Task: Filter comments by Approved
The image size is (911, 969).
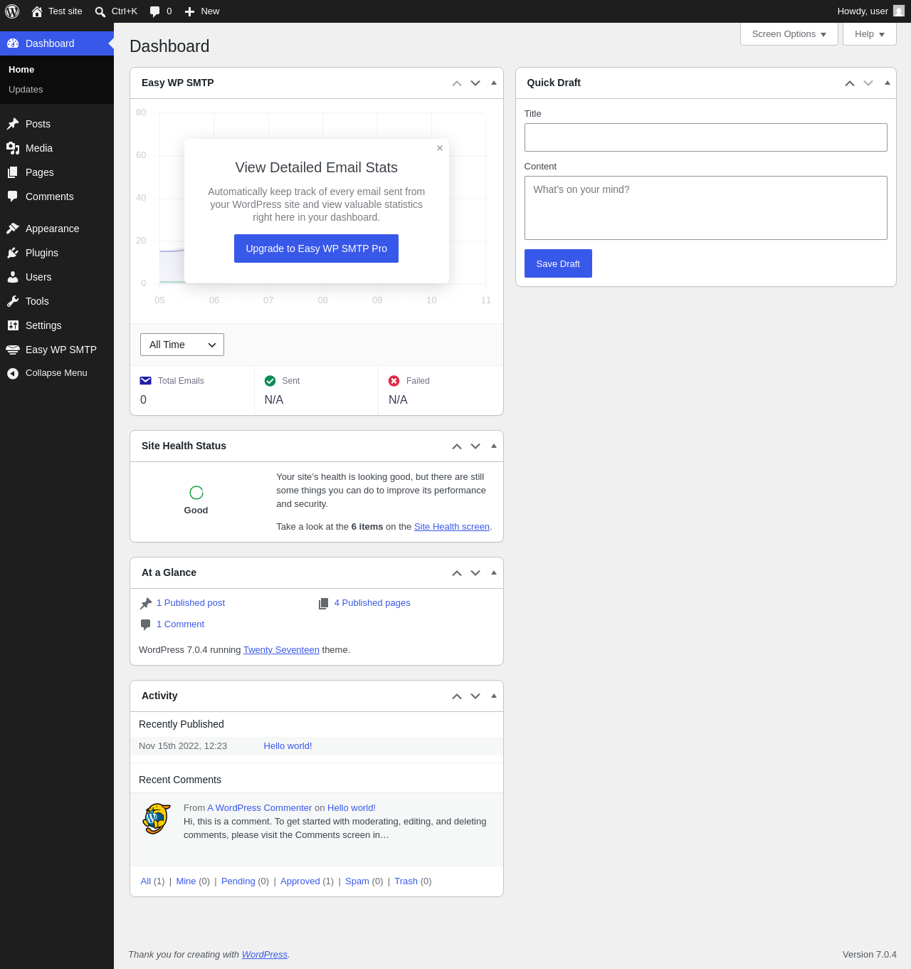Action: [300, 881]
